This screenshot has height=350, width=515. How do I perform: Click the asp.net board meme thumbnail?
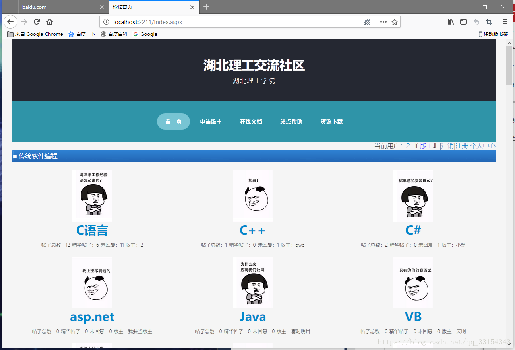[92, 282]
